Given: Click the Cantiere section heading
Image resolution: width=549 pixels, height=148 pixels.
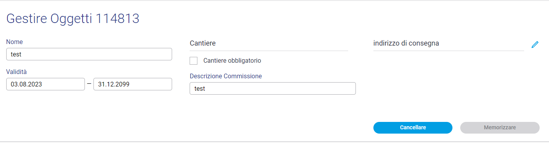Looking at the screenshot, I should point(202,43).
